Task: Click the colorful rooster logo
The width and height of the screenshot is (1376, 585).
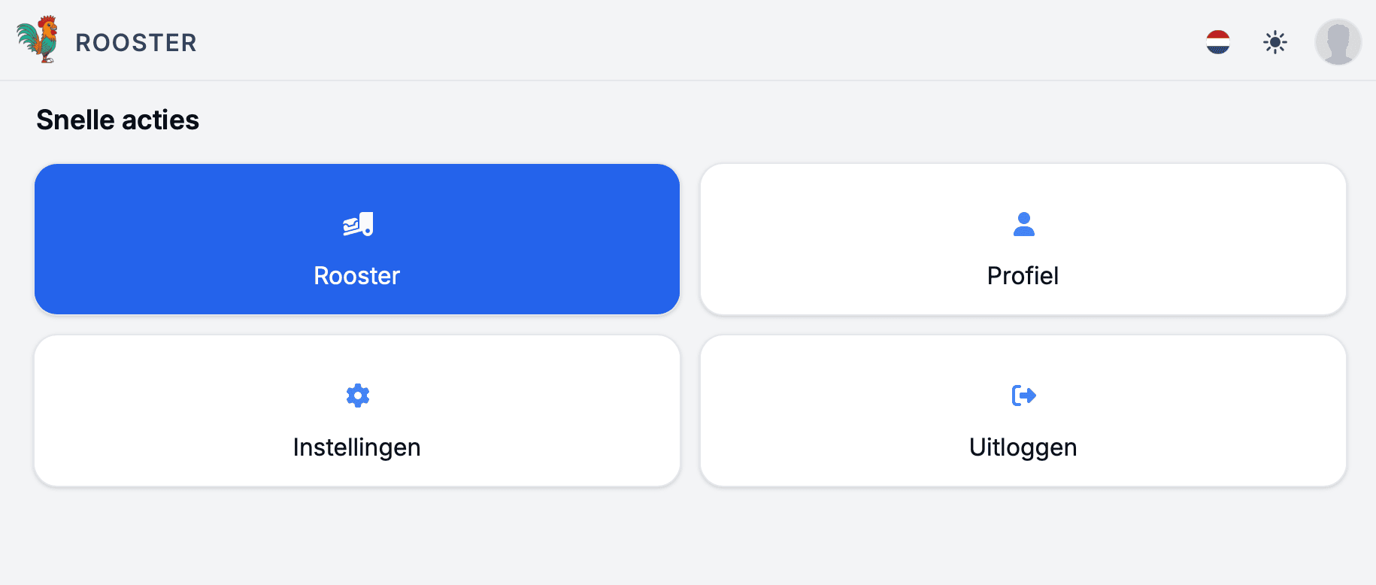Action: [x=38, y=39]
